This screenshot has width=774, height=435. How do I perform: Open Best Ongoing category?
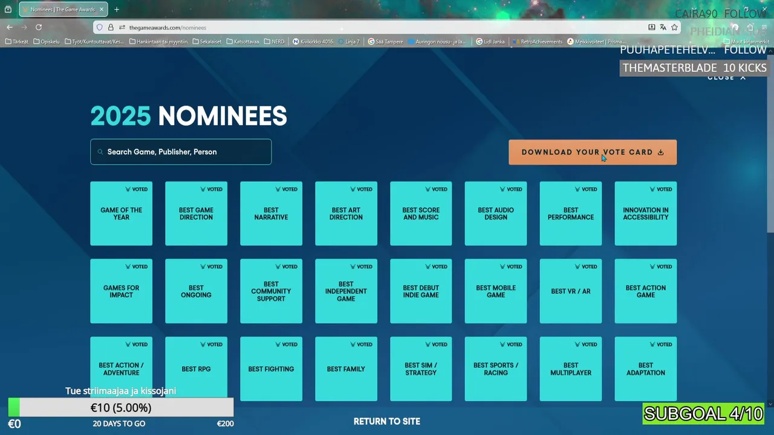click(196, 291)
